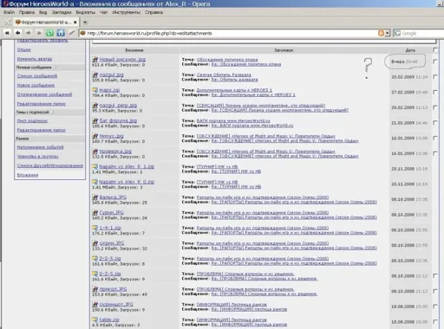The height and width of the screenshot is (329, 444).
Task: Toggle the select-all checkbox in Дата header
Action: point(435,50)
